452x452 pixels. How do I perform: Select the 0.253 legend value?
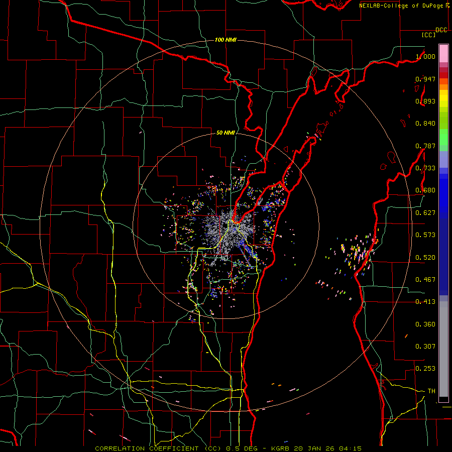(425, 369)
